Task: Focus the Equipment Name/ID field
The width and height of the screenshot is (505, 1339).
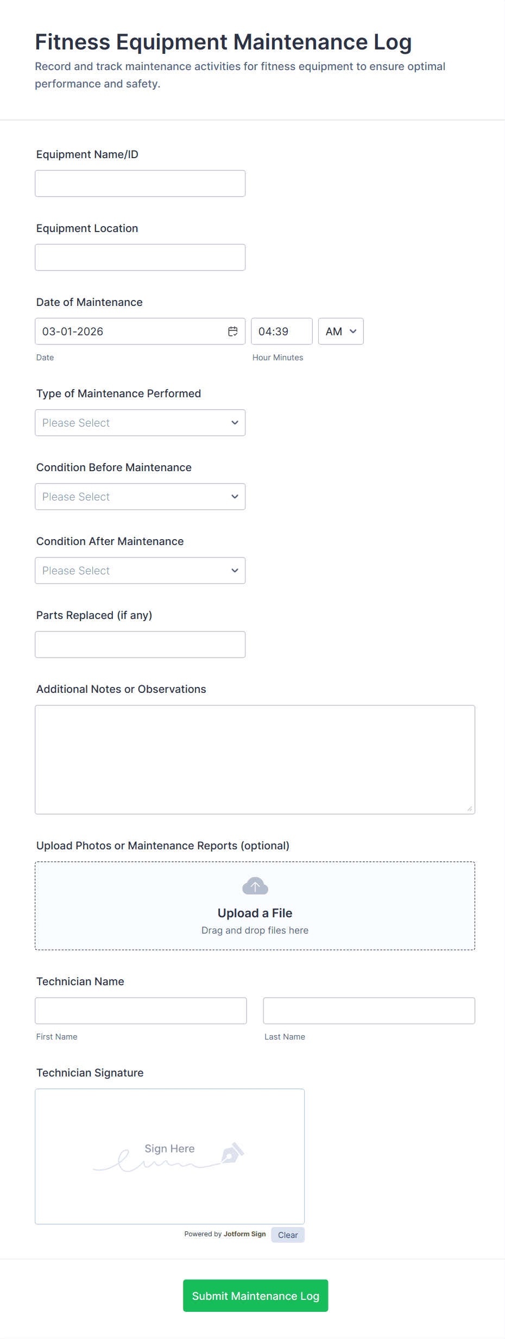Action: click(140, 184)
